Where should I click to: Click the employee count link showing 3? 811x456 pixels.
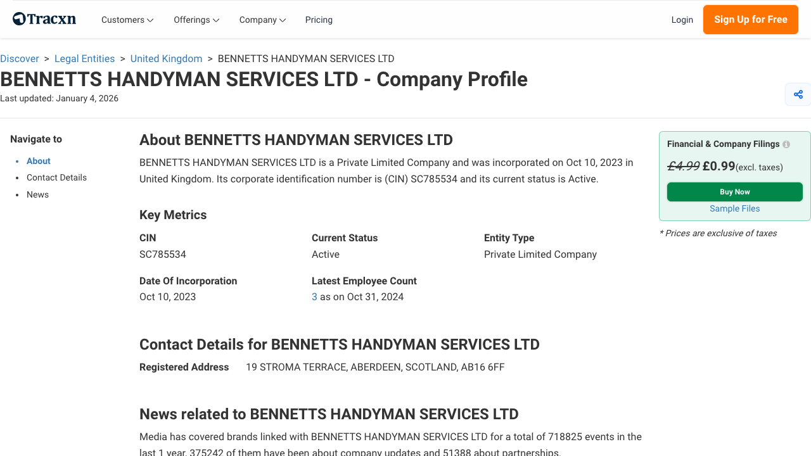click(x=314, y=296)
